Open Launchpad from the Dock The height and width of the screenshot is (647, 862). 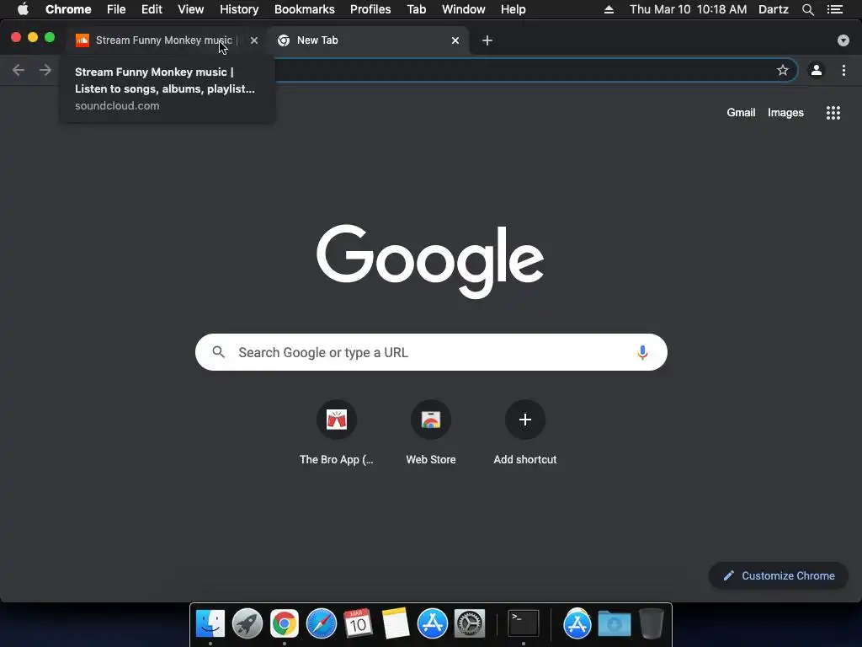[247, 623]
